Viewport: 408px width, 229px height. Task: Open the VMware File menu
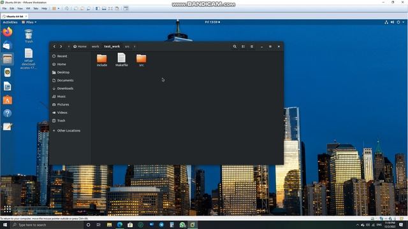coord(4,8)
